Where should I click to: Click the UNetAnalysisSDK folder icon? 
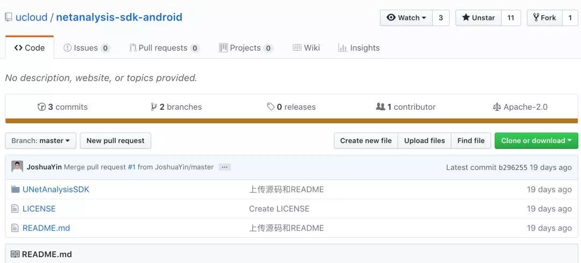click(x=15, y=189)
